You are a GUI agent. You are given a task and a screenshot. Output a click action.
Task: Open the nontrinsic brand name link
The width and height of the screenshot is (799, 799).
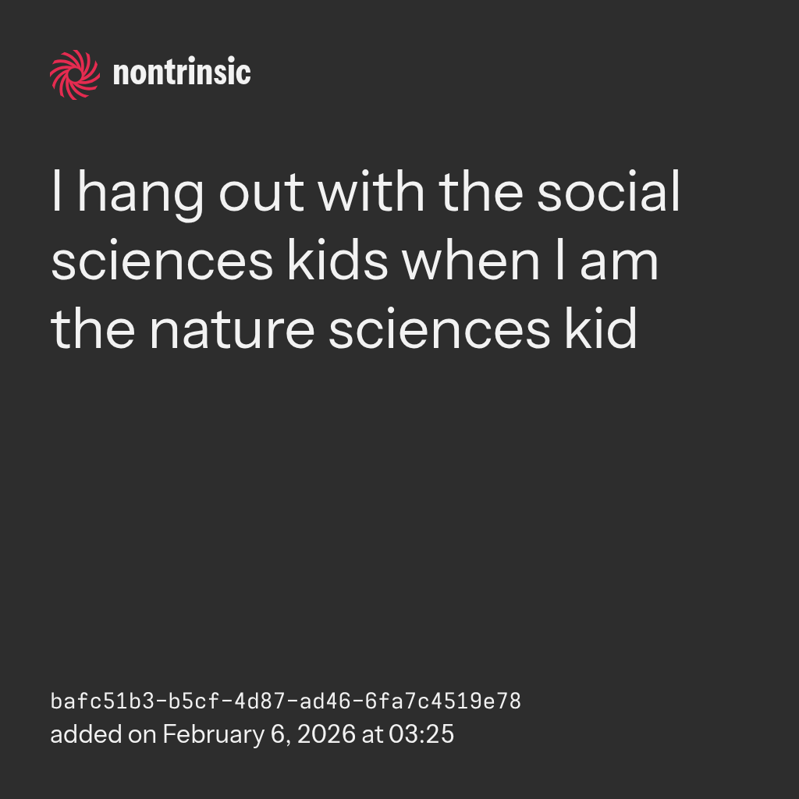click(182, 74)
